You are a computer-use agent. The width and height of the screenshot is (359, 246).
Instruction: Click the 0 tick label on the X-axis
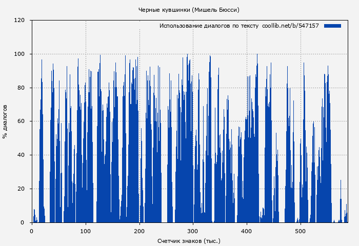32,231
